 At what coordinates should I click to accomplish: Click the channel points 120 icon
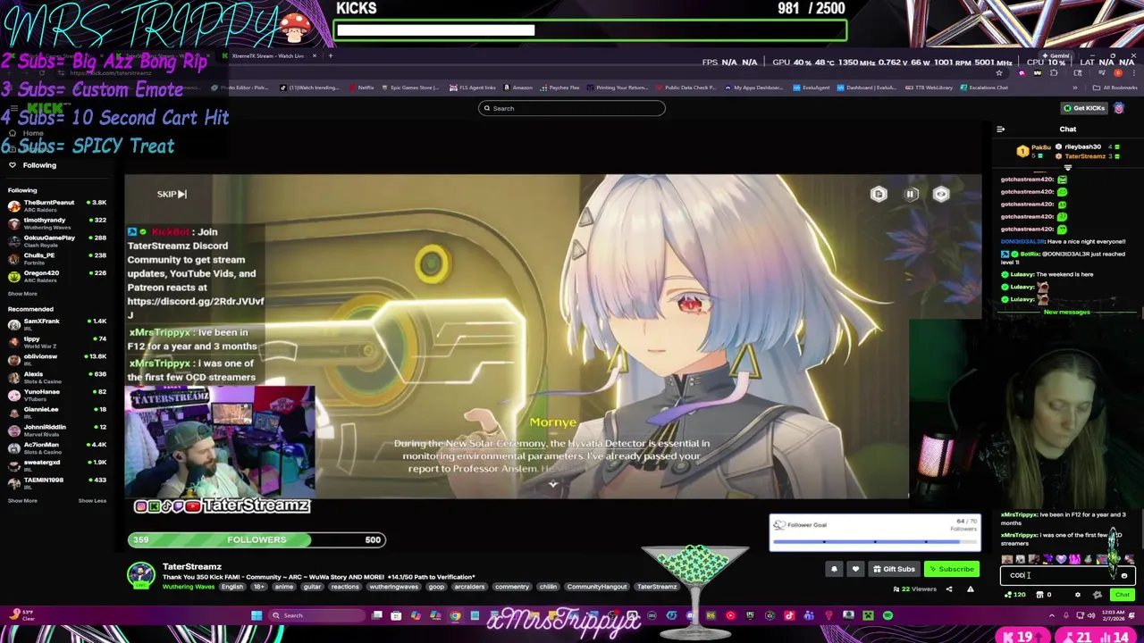(x=1015, y=595)
